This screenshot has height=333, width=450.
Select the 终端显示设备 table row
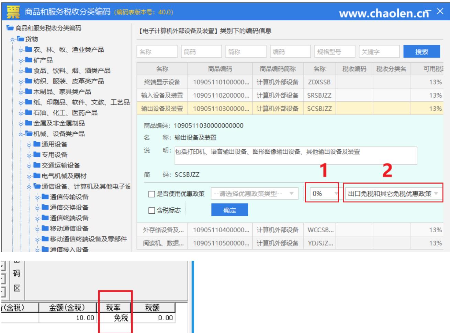(x=290, y=82)
